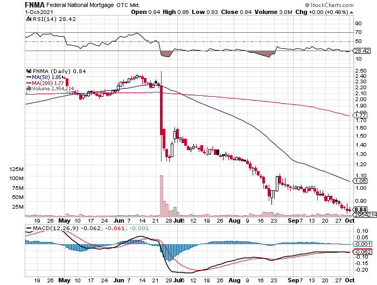Click the Aug label on price chart axis
The image size is (377, 285).
click(x=234, y=220)
